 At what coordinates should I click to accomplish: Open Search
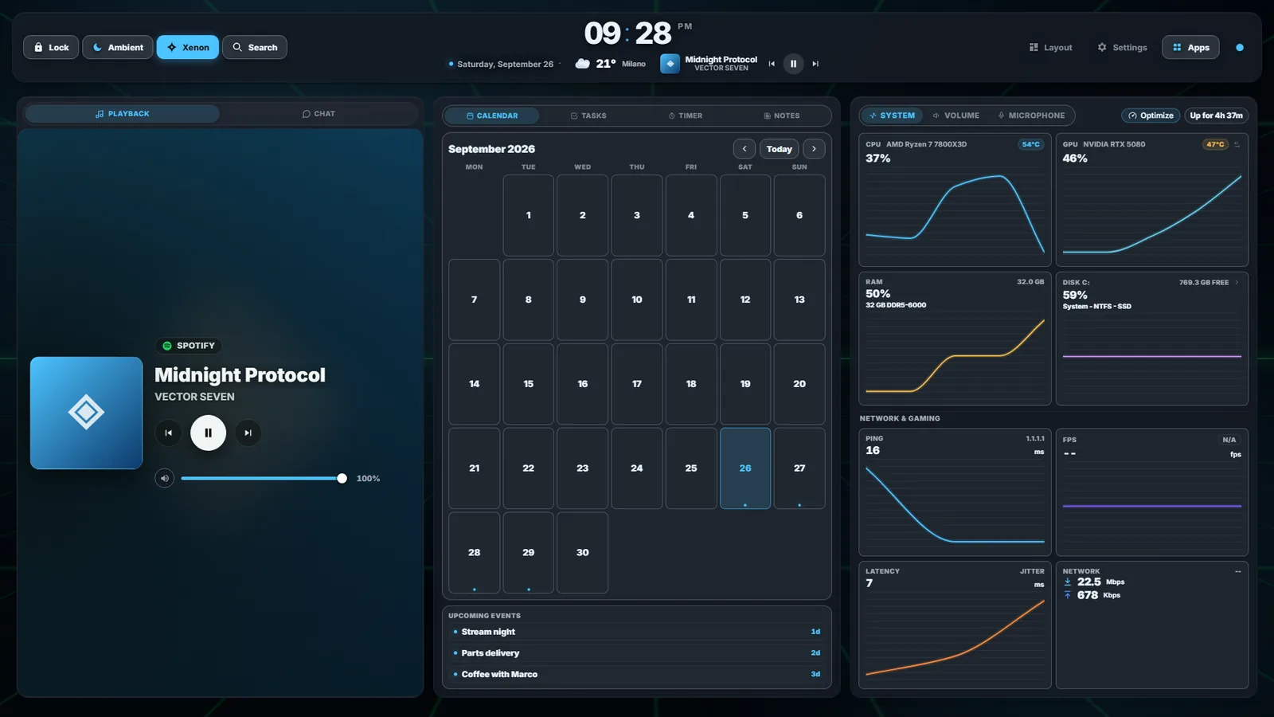[255, 47]
